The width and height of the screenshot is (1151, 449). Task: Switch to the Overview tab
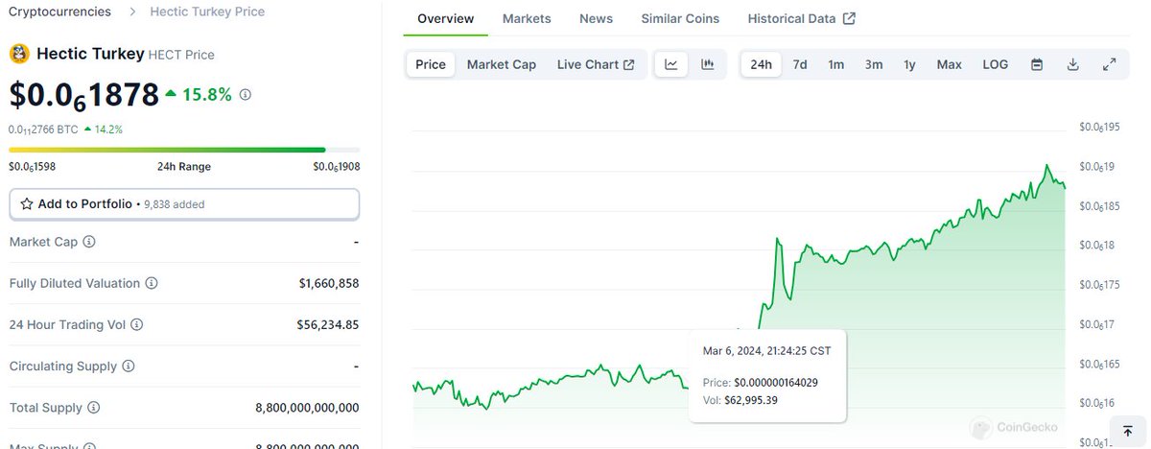(446, 18)
